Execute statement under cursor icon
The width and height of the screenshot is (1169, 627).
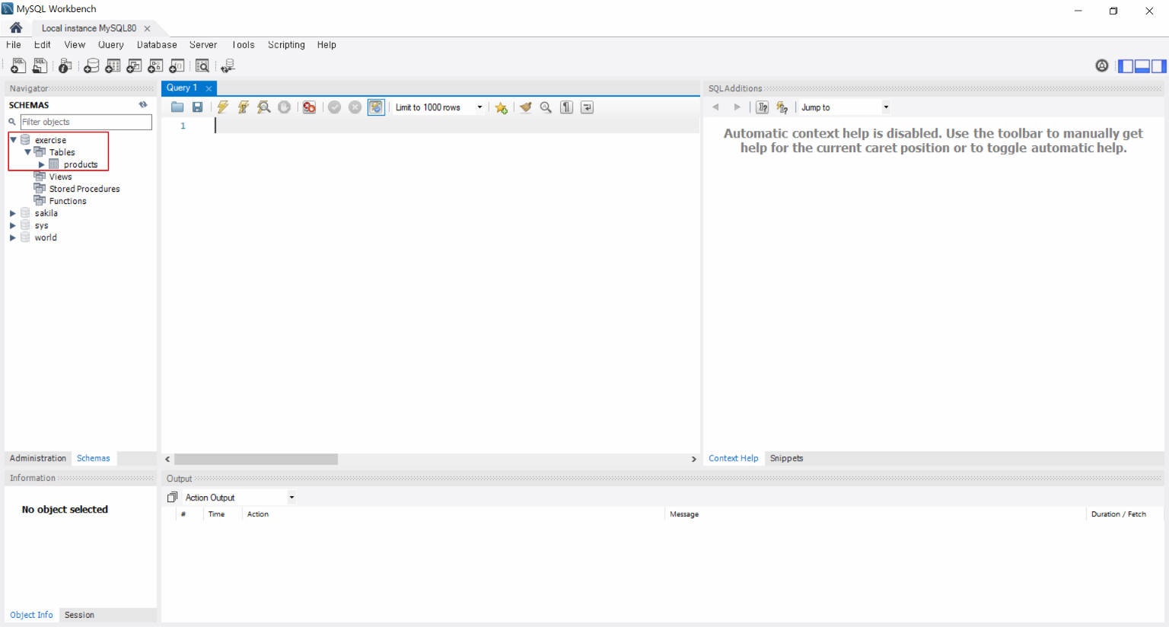pyautogui.click(x=244, y=107)
